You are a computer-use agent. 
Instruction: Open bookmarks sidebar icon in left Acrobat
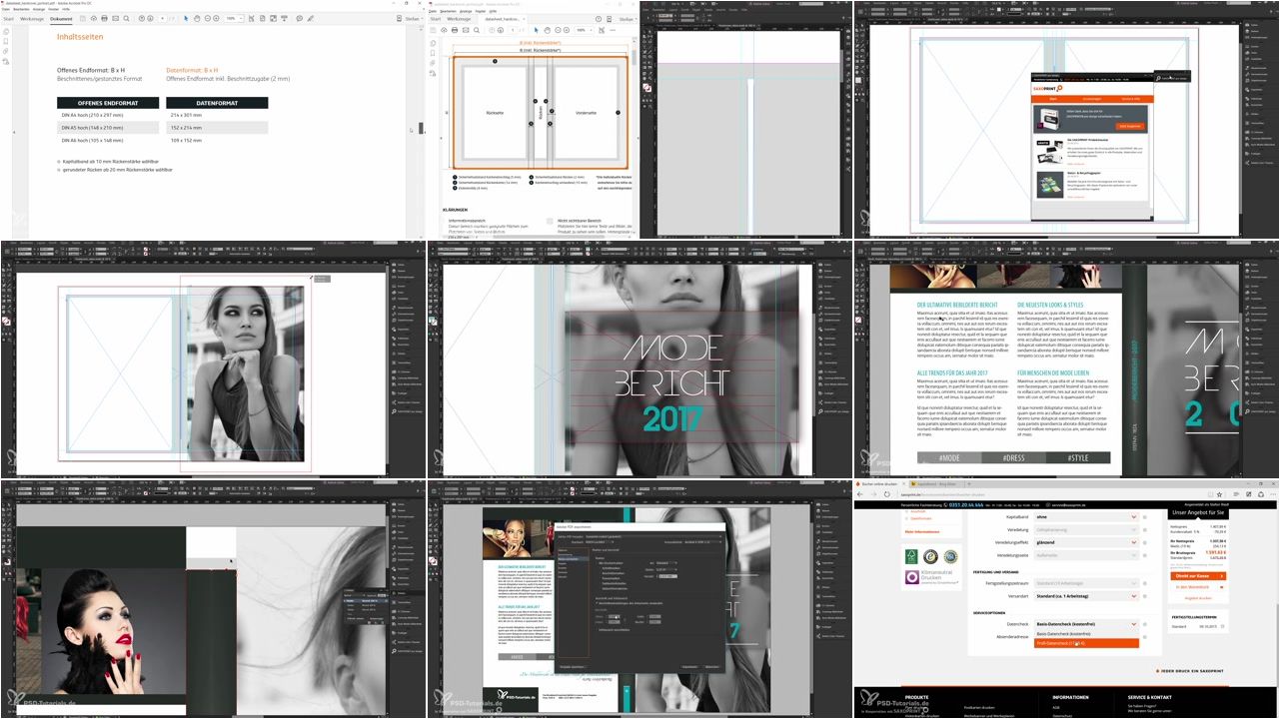[x=6, y=42]
